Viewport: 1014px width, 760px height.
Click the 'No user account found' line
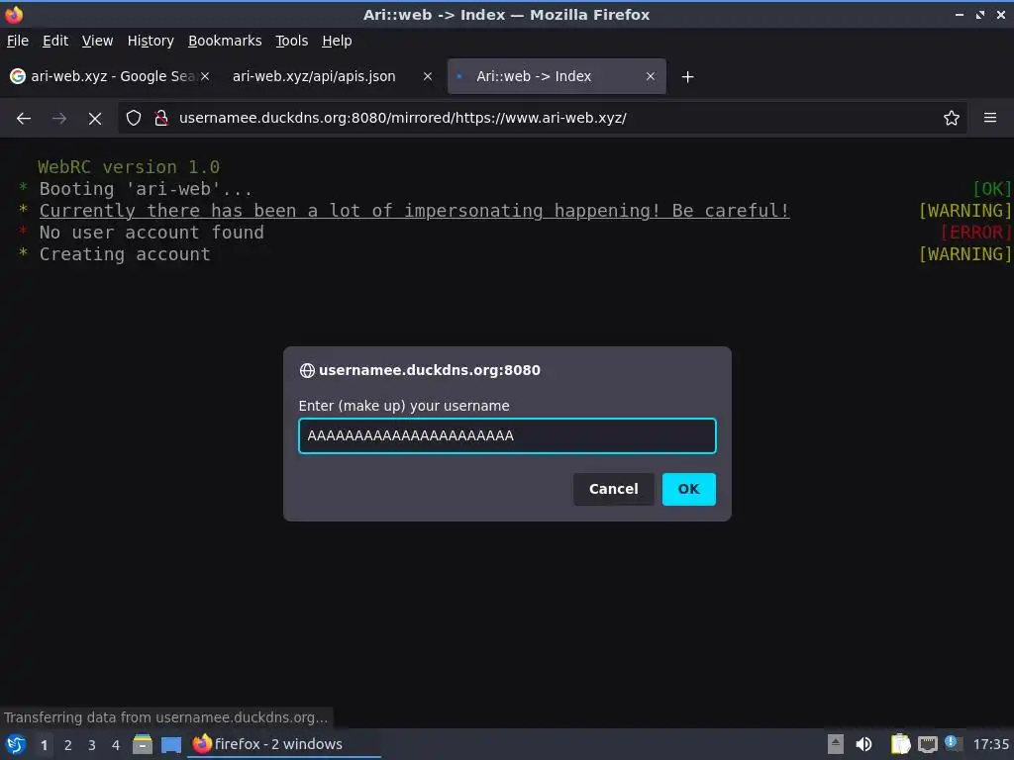(152, 233)
